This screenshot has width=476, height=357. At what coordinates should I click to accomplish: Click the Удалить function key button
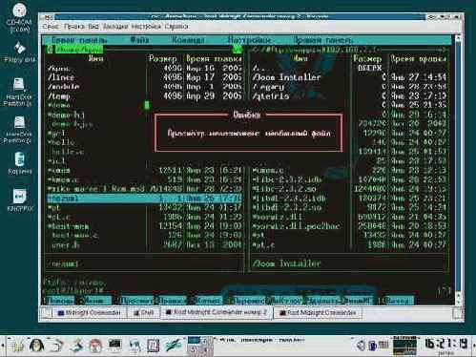[x=322, y=301]
